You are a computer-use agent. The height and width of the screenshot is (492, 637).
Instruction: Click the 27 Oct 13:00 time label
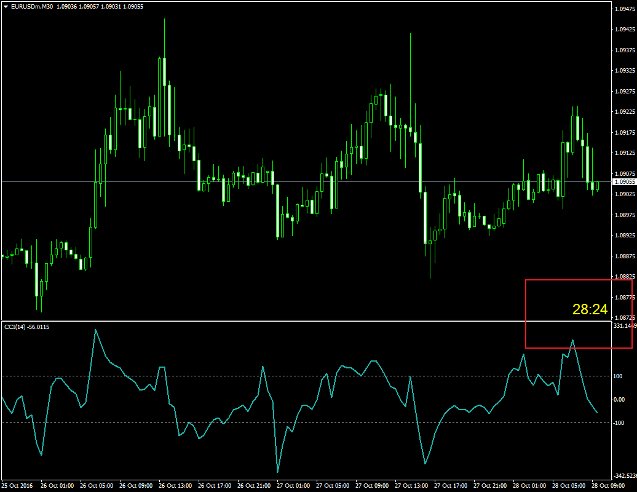[x=411, y=486]
